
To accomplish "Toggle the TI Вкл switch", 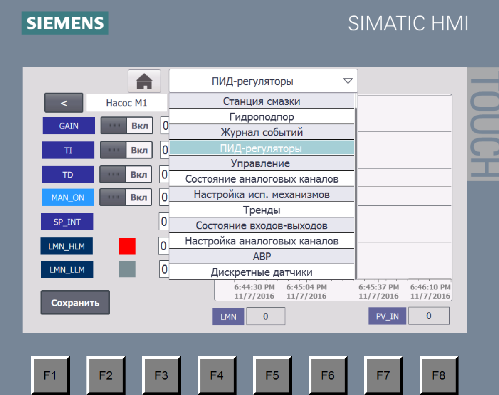I will 126,150.
